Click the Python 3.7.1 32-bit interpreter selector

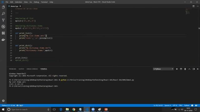(x=8, y=105)
